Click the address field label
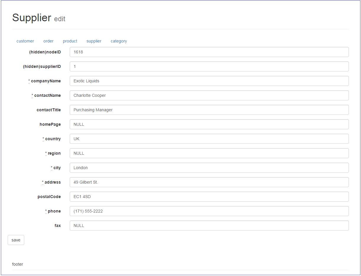The image size is (361, 276). pos(51,182)
